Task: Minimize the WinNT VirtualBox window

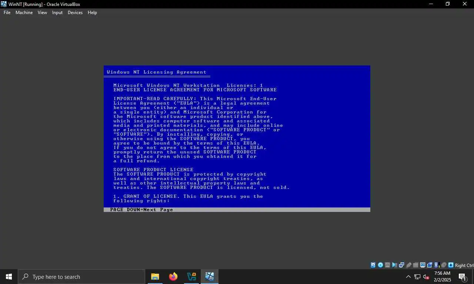Action: pos(431,4)
